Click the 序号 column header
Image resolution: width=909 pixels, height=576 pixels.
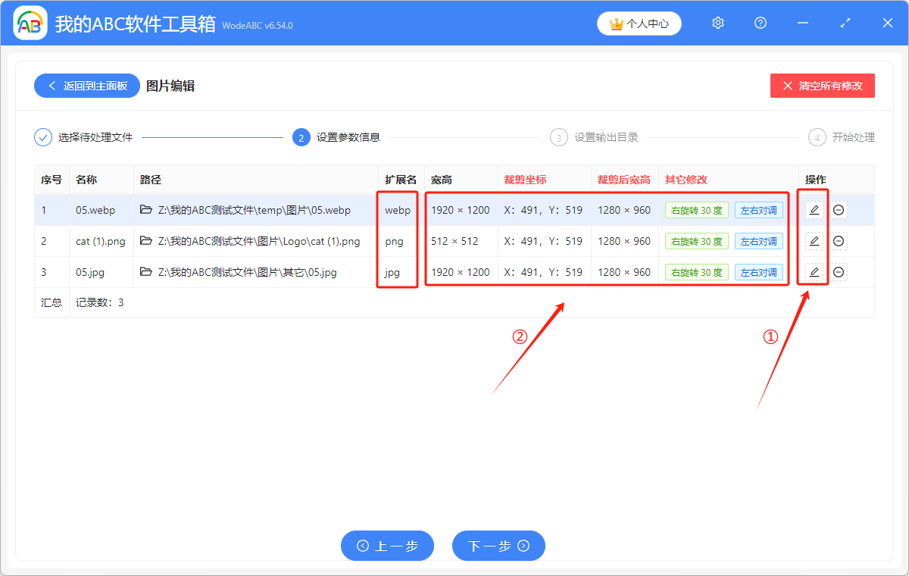click(x=52, y=180)
